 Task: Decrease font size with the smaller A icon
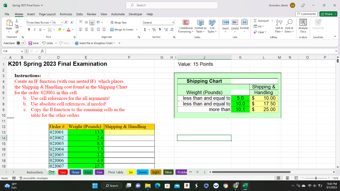(x=72, y=22)
